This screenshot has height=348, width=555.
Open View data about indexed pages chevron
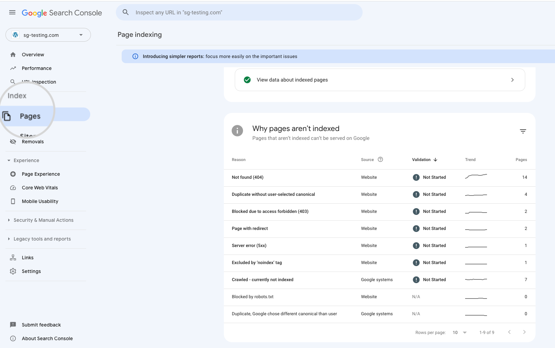tap(512, 80)
